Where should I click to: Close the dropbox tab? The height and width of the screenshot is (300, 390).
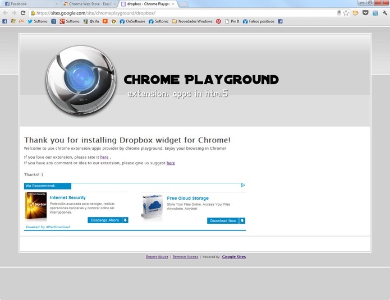tap(173, 4)
